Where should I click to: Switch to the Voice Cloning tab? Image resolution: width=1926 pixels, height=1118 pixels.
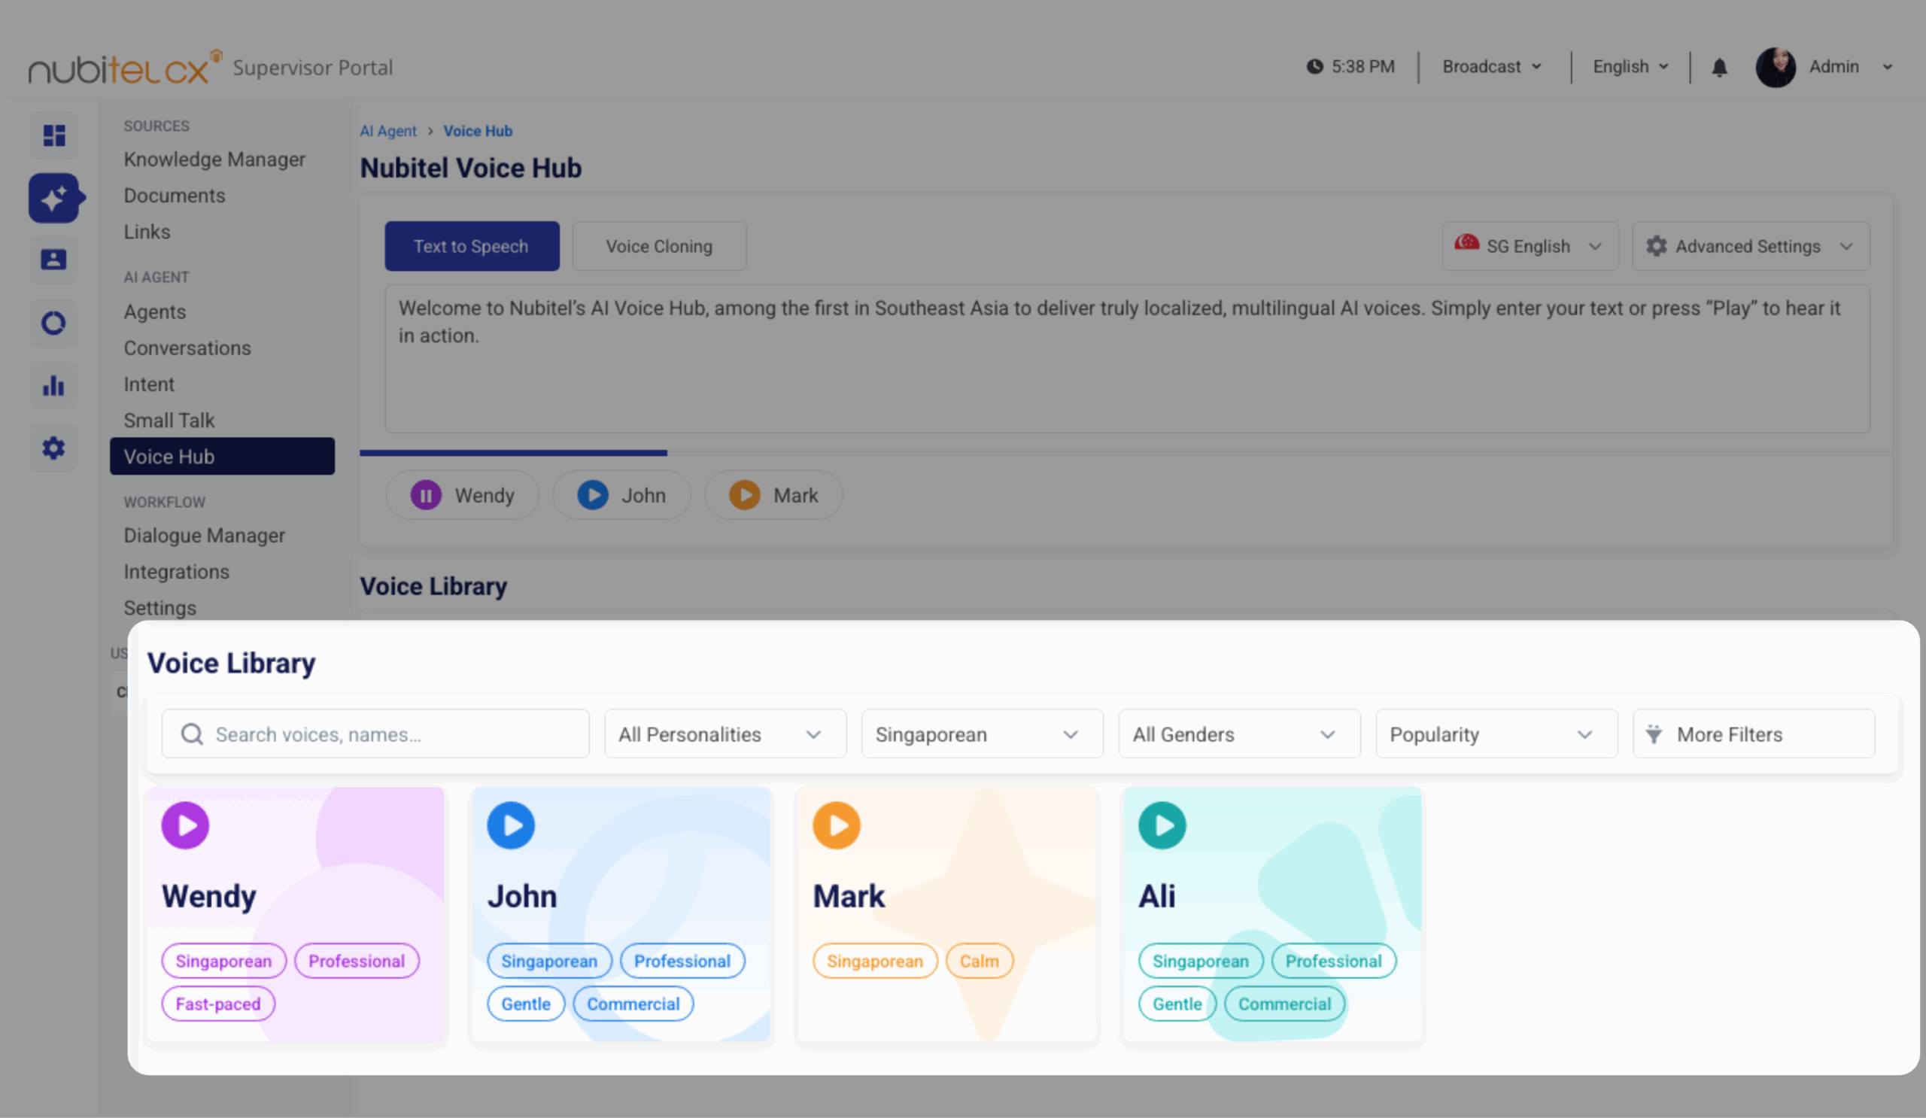click(x=660, y=246)
